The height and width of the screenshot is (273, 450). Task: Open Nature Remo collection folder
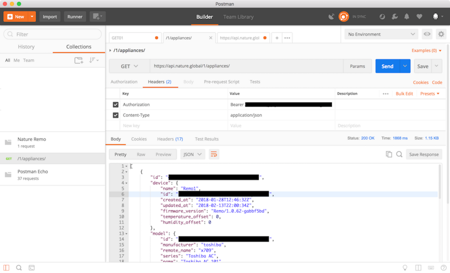[x=53, y=142]
